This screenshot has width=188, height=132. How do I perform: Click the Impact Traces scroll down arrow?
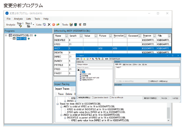pos(168,120)
